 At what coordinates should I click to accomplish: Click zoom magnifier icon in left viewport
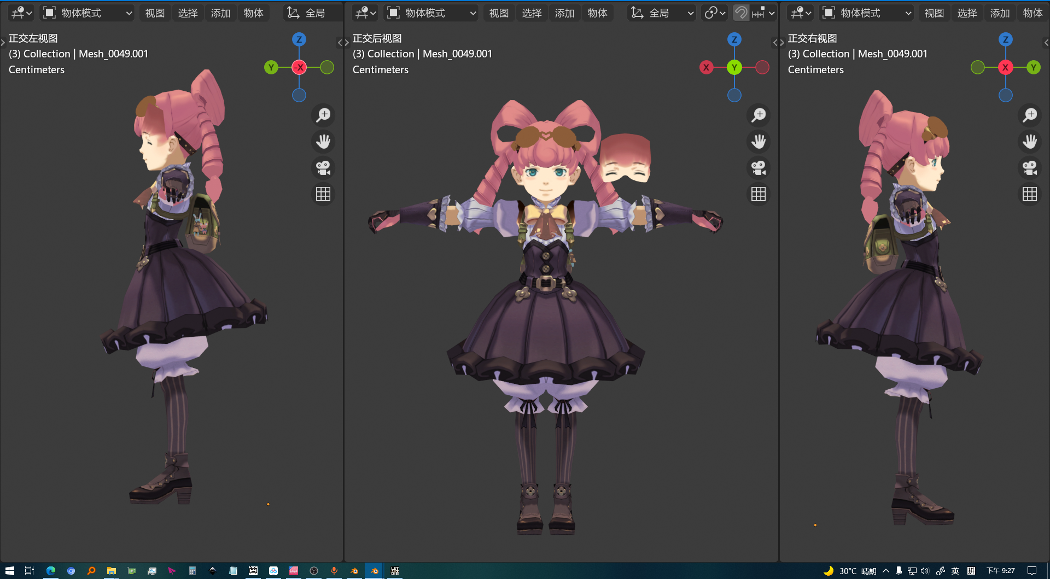pos(323,115)
